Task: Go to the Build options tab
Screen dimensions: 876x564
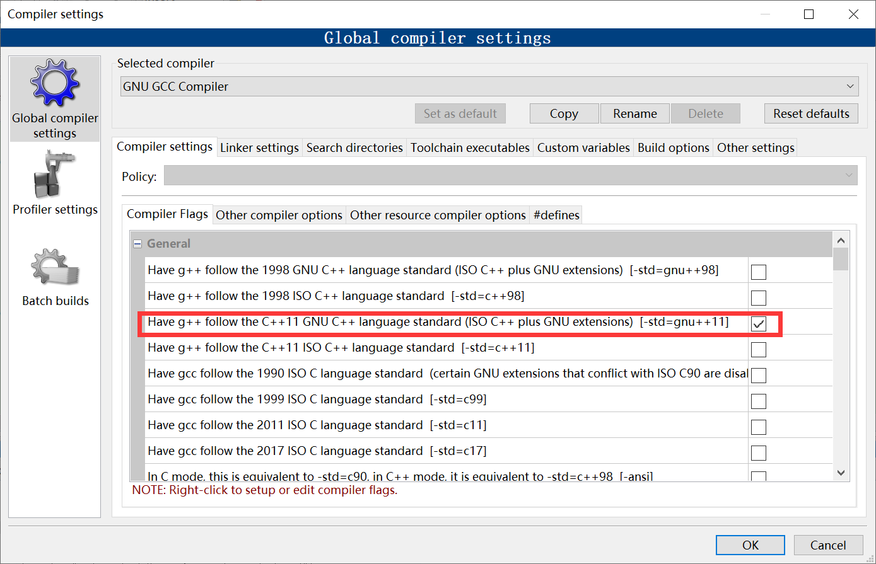Action: point(674,147)
